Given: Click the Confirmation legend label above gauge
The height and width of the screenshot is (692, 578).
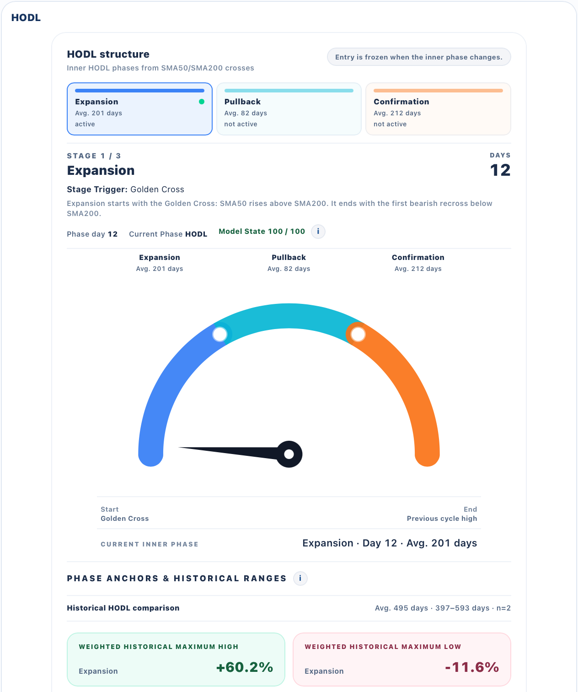Looking at the screenshot, I should 418,258.
